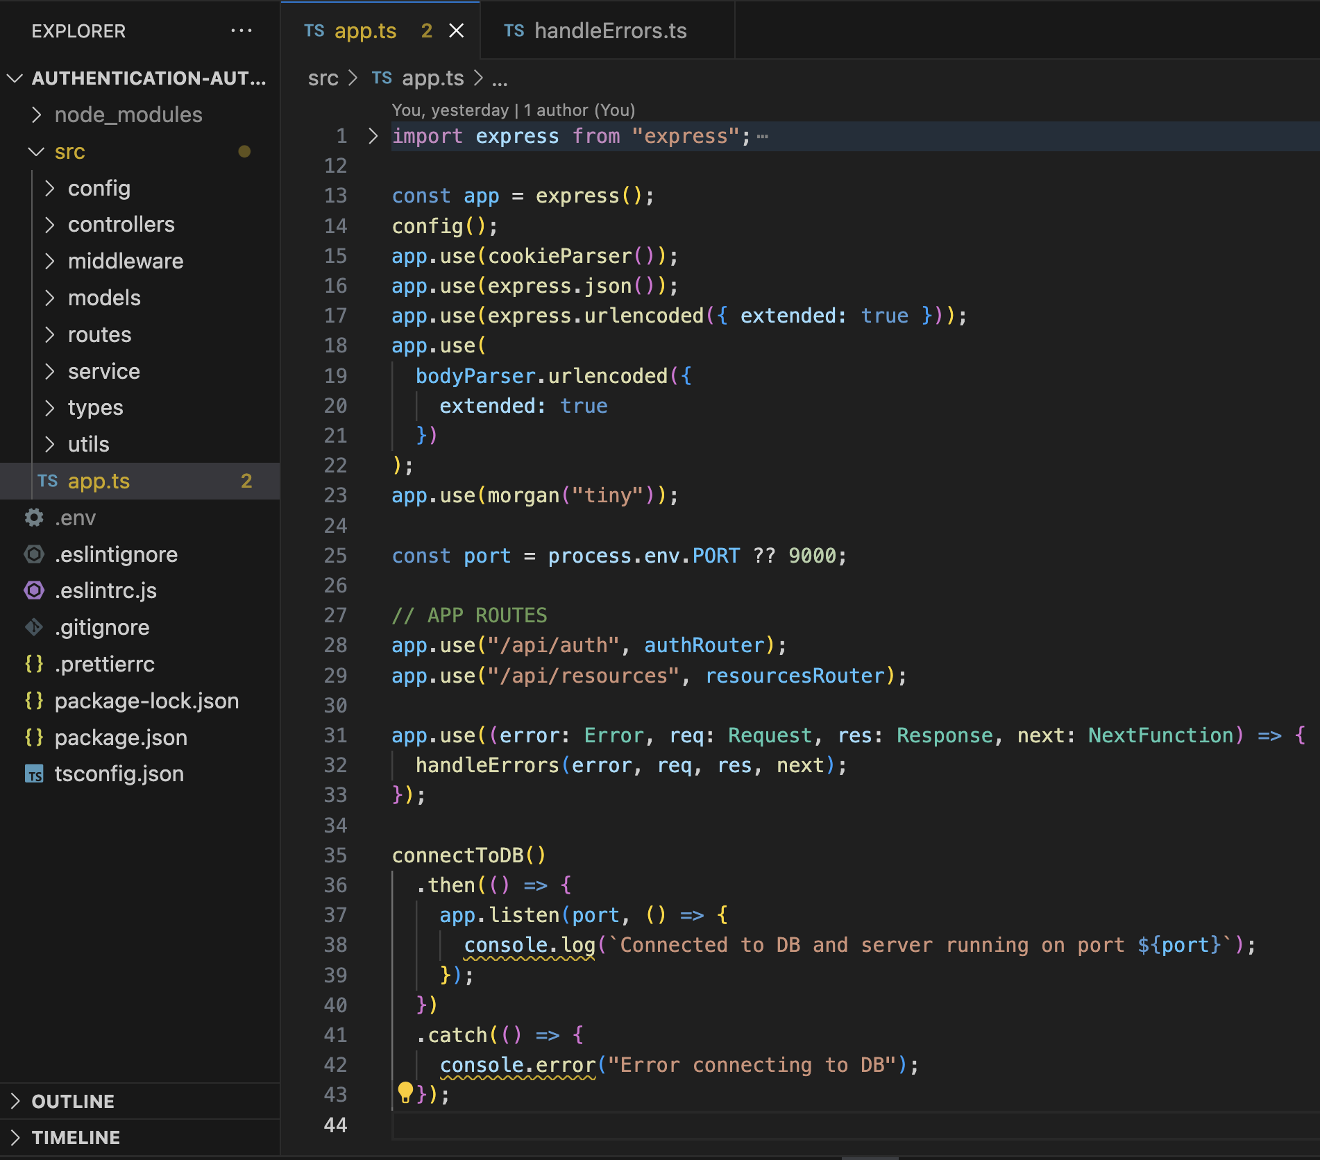Click the .prettierrc braces icon
The height and width of the screenshot is (1160, 1320).
coord(34,664)
